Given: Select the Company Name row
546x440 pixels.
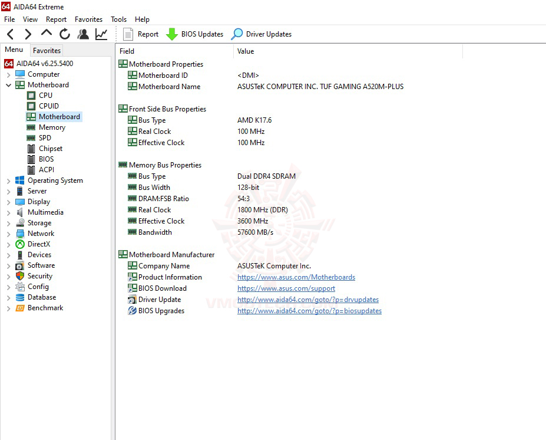Looking at the screenshot, I should (x=219, y=266).
